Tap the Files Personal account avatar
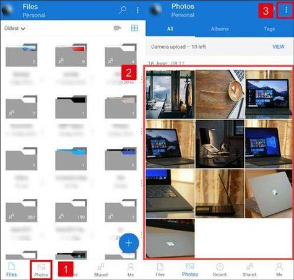Screen dimensions: 294x280 point(7,10)
